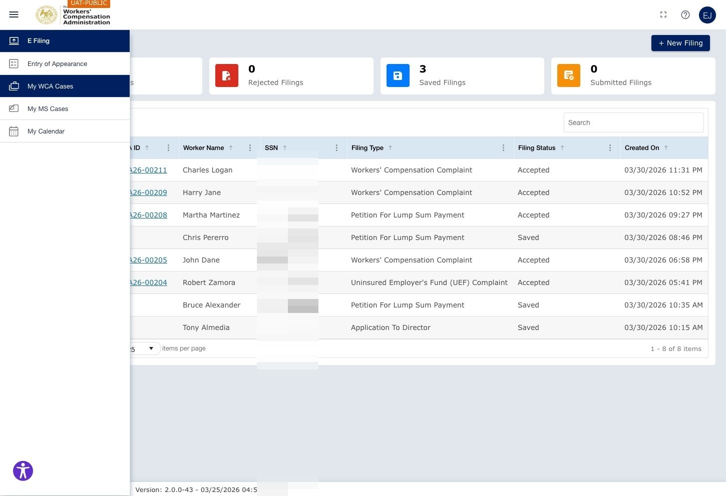This screenshot has width=726, height=496.
Task: Click the red Rejected Filings icon
Action: pyautogui.click(x=227, y=75)
